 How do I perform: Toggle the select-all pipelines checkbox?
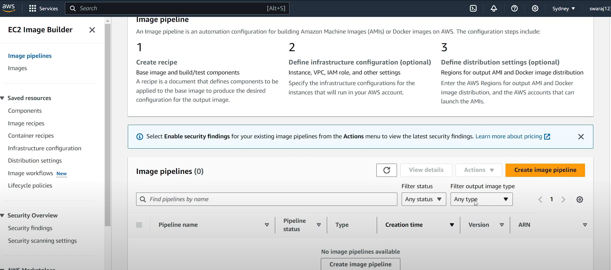coord(139,225)
